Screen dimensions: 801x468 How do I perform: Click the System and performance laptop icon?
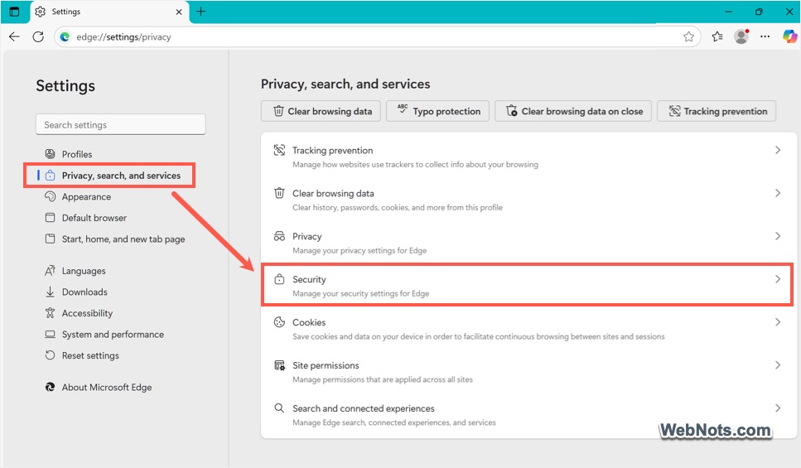50,334
